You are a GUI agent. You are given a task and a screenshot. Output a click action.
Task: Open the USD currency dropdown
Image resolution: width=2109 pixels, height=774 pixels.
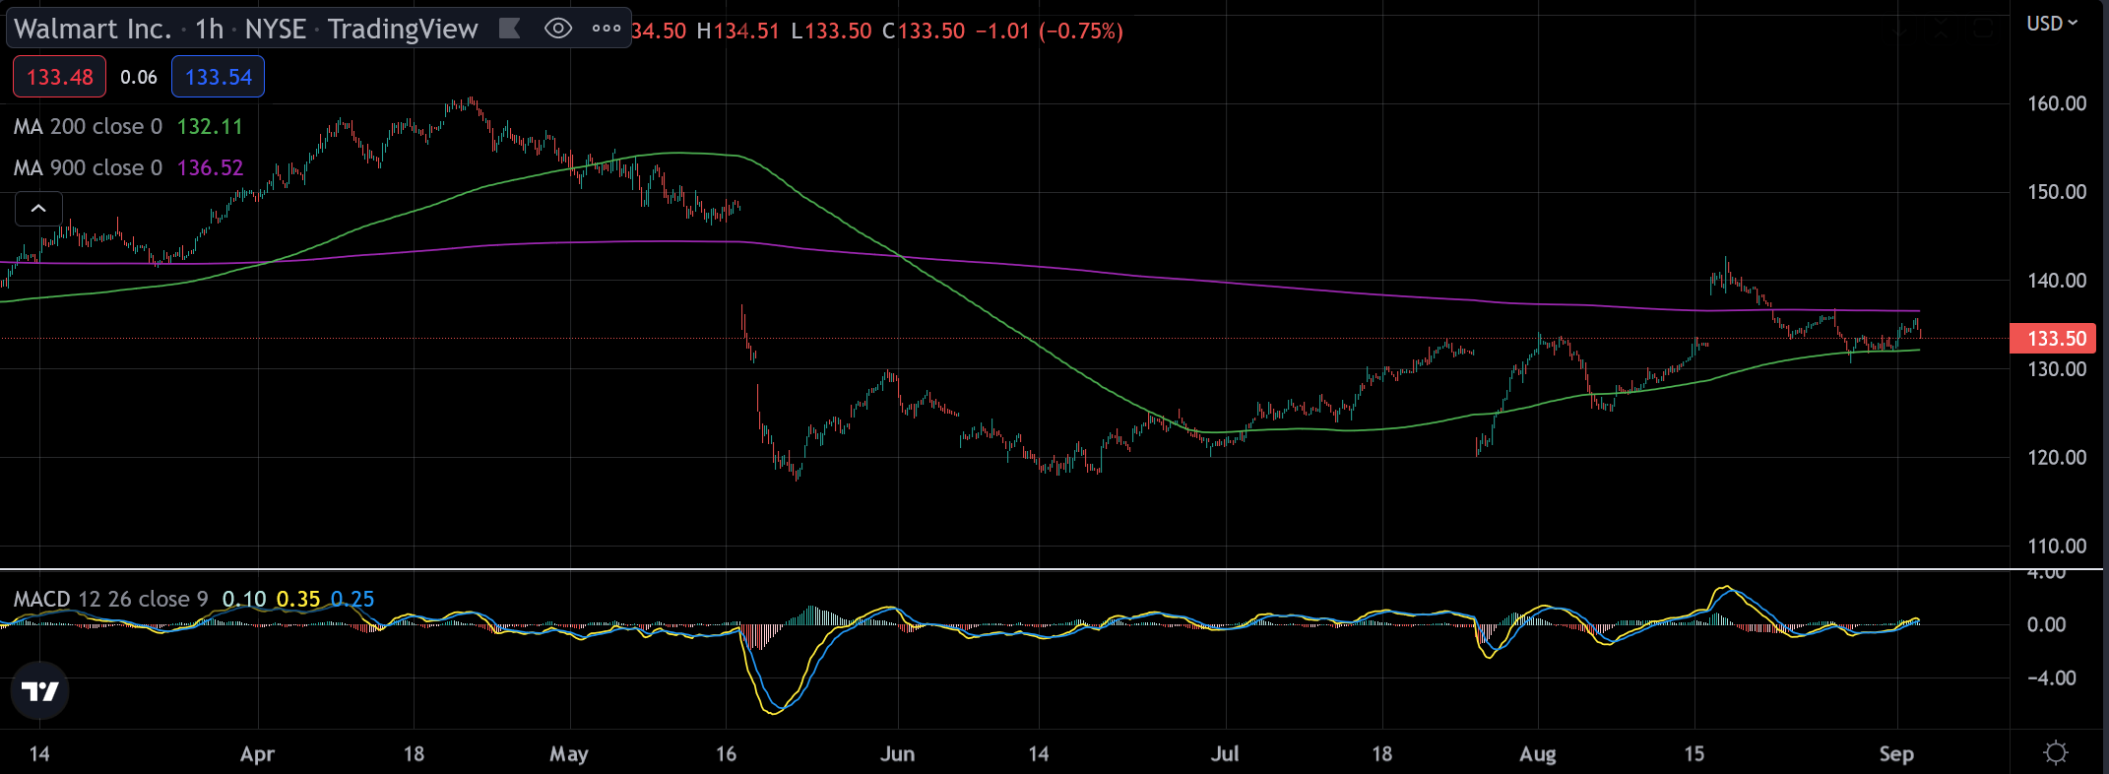point(2052,24)
